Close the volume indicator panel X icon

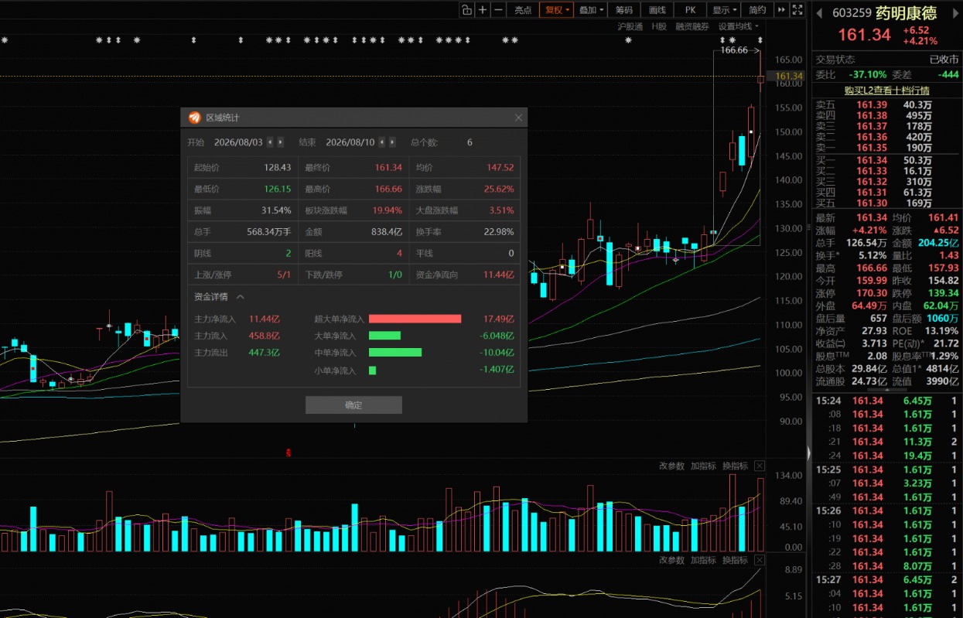pos(760,466)
